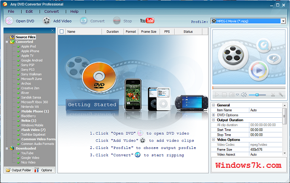Click the snapshot camera icon
The height and width of the screenshot is (183, 290).
[x=232, y=95]
